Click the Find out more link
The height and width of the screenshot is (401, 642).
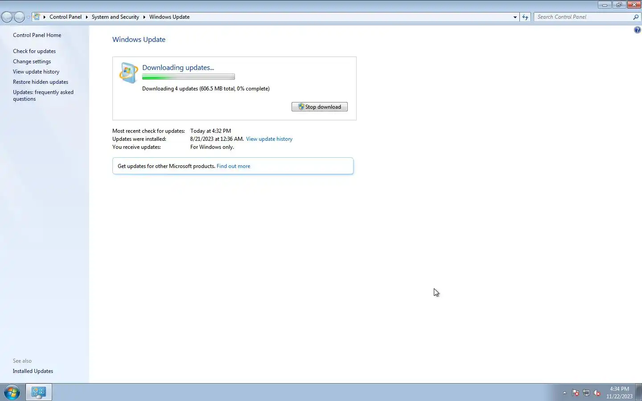233,166
